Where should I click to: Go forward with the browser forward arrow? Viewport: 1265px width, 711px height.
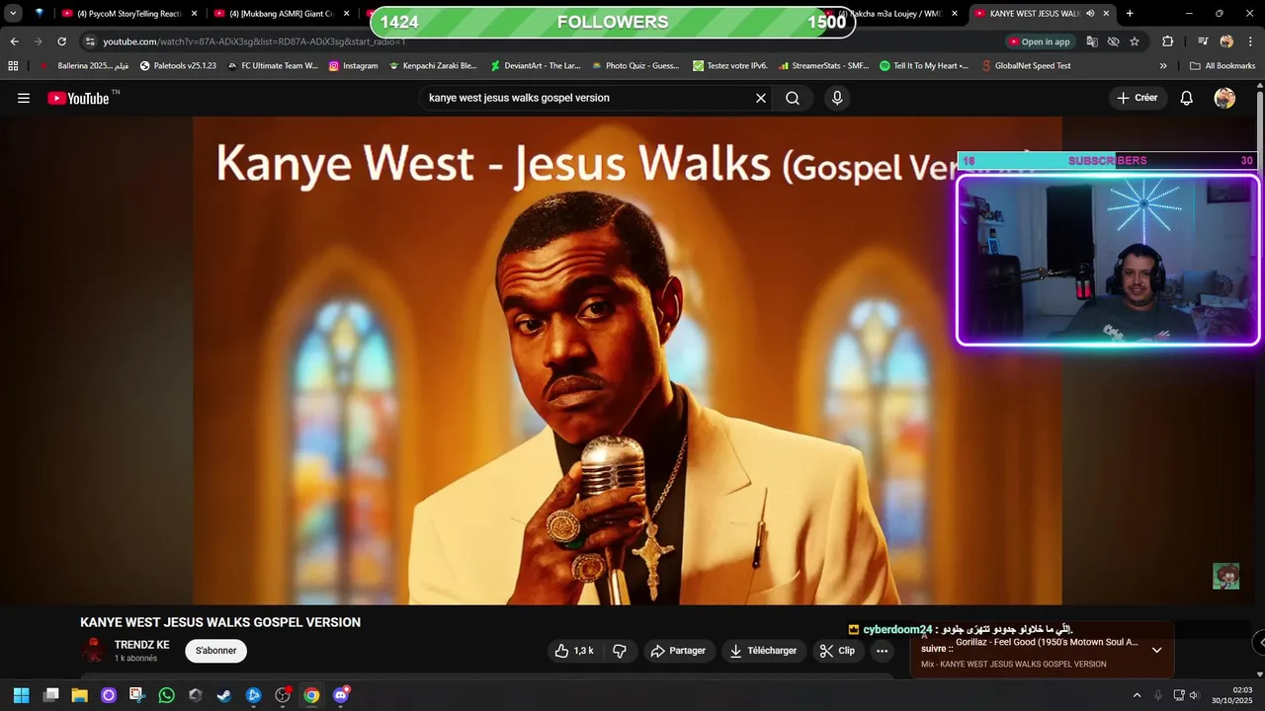click(38, 41)
